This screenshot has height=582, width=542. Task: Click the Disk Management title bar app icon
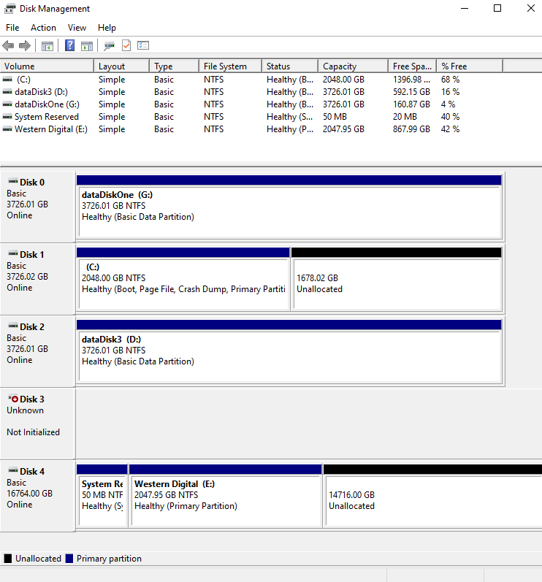tap(10, 8)
